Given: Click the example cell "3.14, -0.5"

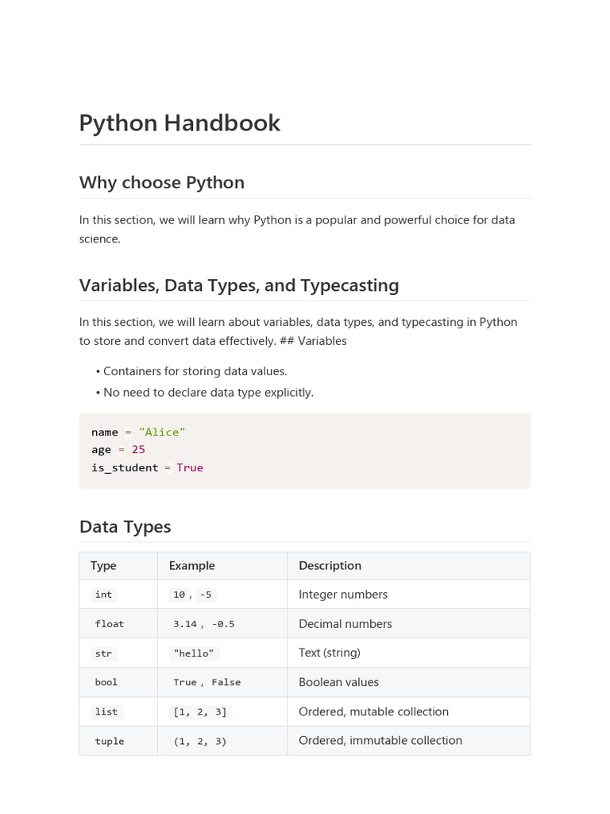Looking at the screenshot, I should pyautogui.click(x=222, y=623).
